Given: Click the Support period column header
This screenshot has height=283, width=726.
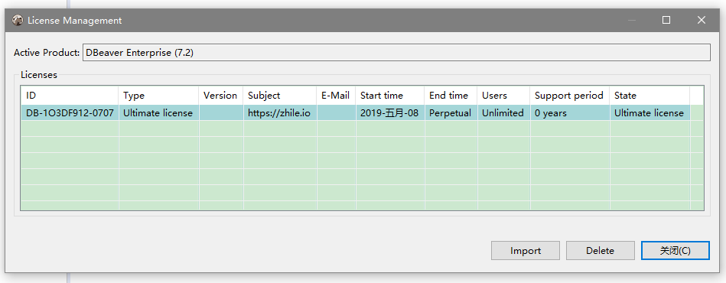Looking at the screenshot, I should pos(570,96).
